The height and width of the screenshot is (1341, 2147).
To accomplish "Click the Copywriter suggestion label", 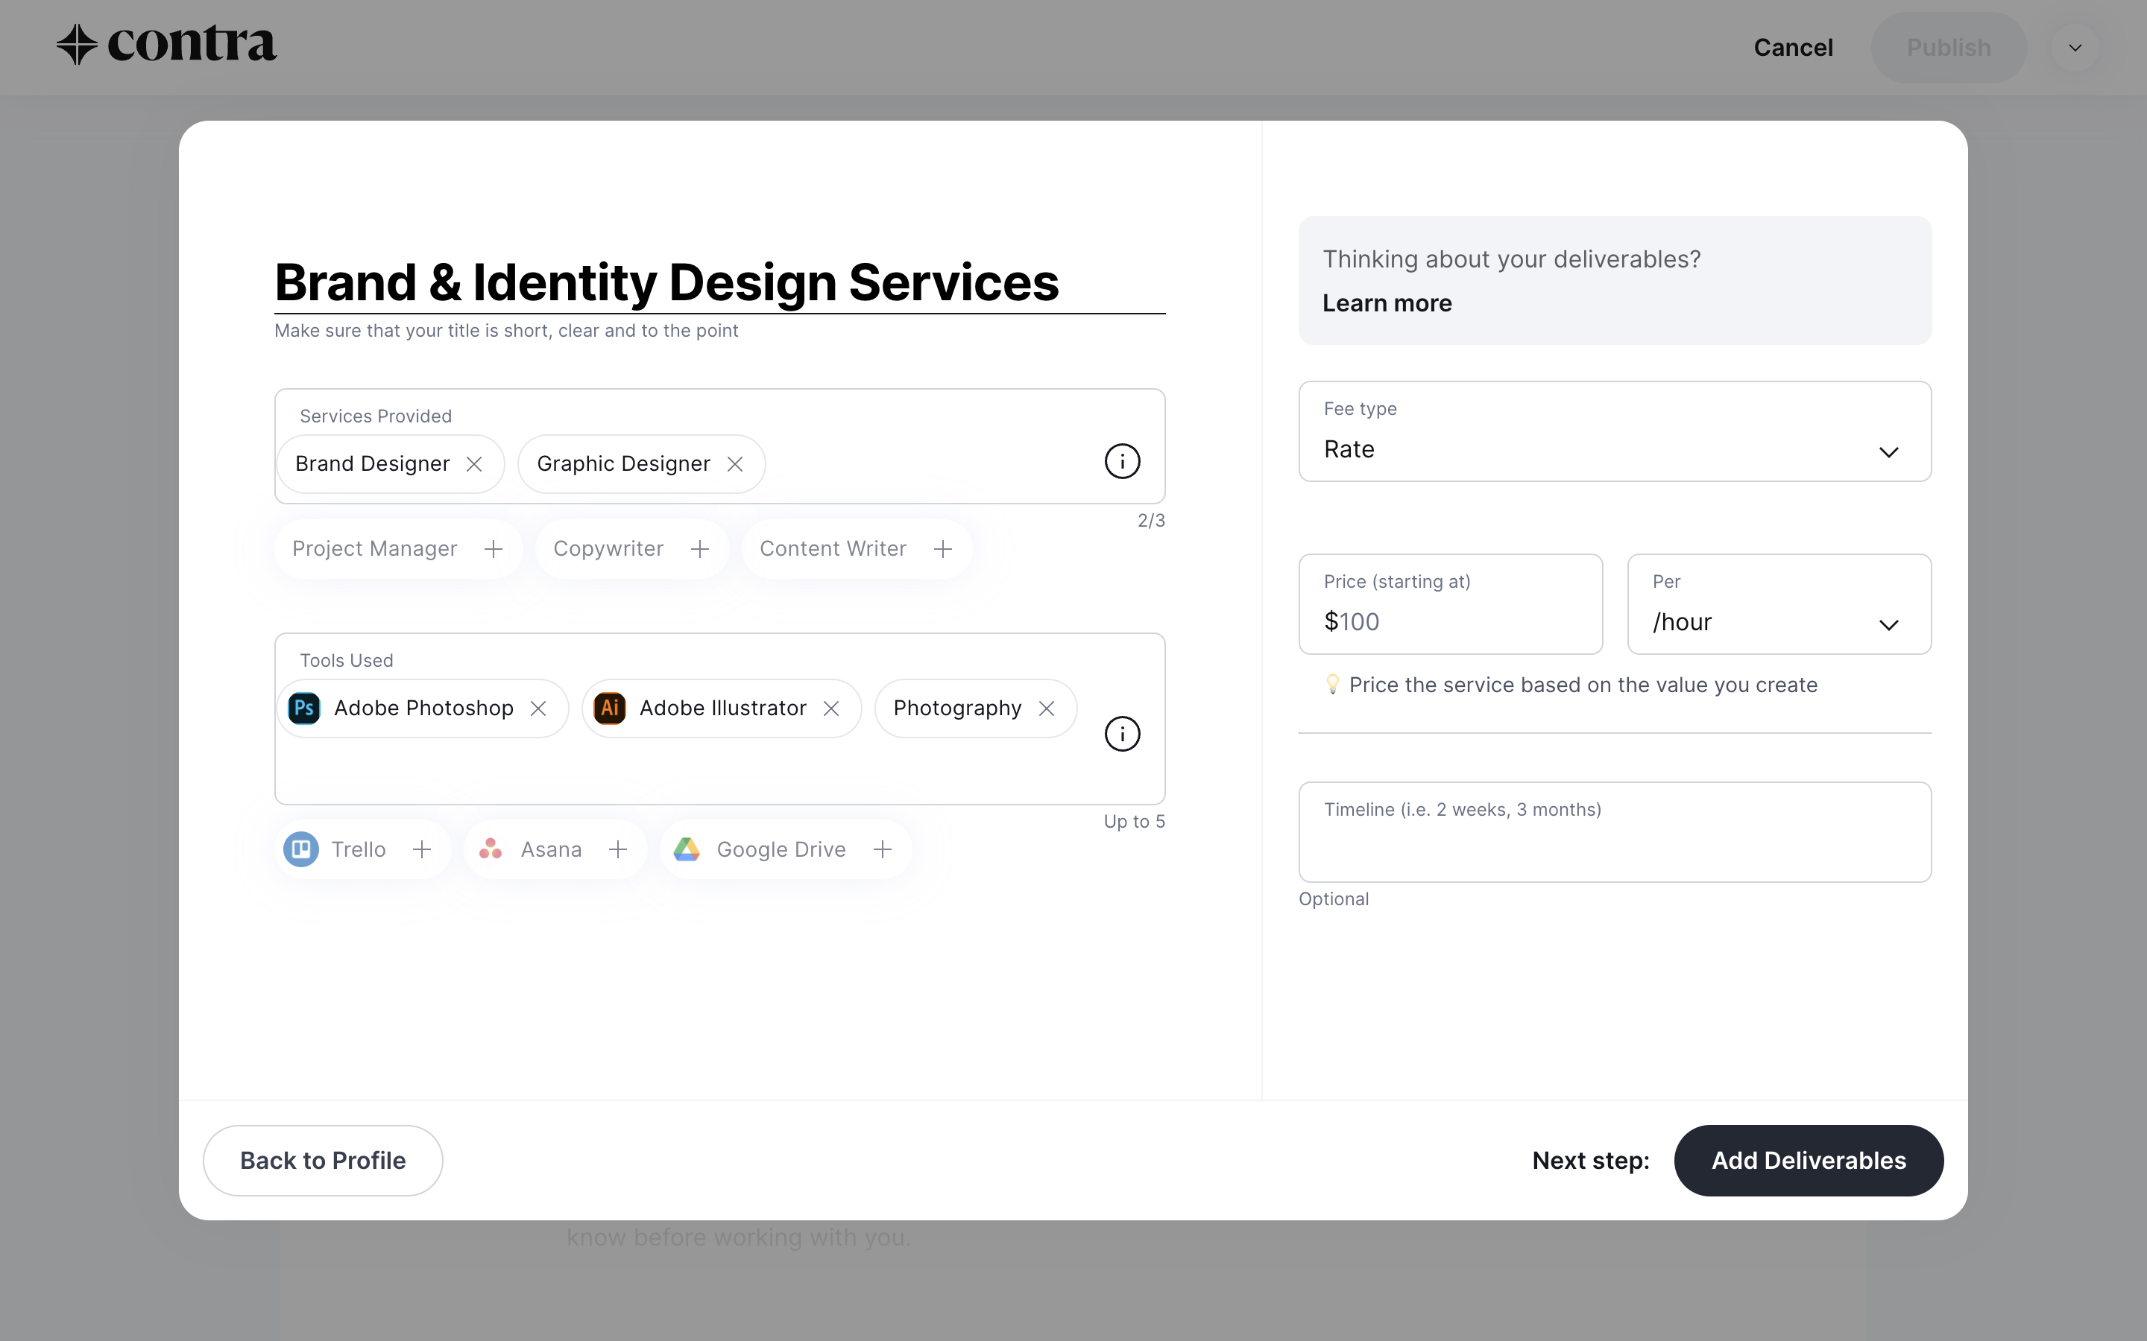I will 608,549.
